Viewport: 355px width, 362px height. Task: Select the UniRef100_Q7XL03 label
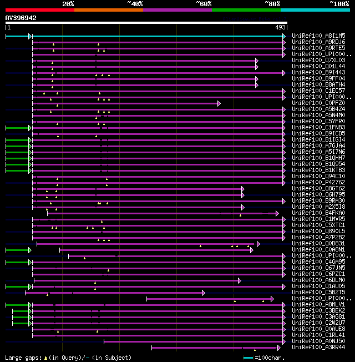318,61
